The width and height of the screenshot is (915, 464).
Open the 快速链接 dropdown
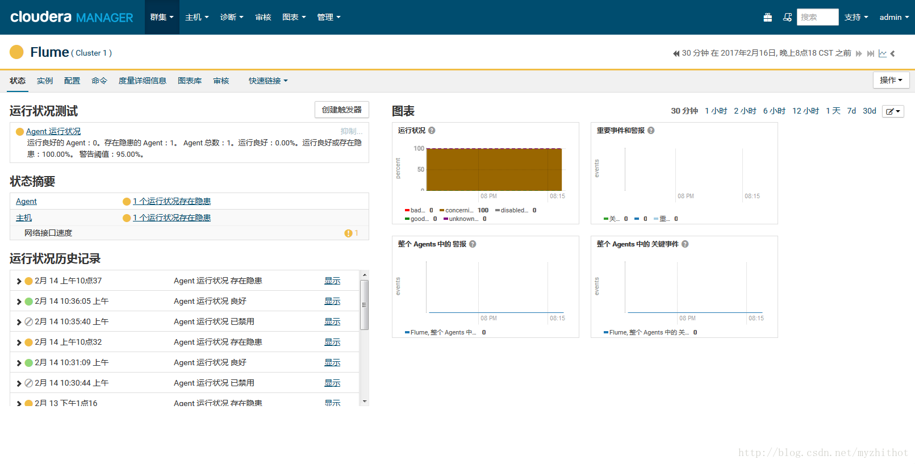pos(268,81)
